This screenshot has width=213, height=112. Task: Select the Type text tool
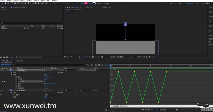[29, 3]
